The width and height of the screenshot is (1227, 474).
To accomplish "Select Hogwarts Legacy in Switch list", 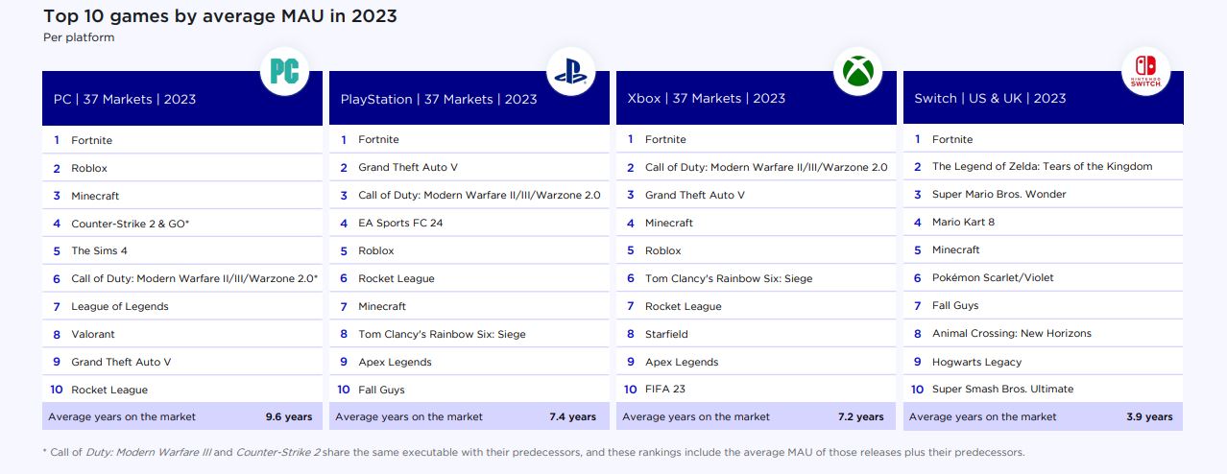I will pyautogui.click(x=976, y=363).
